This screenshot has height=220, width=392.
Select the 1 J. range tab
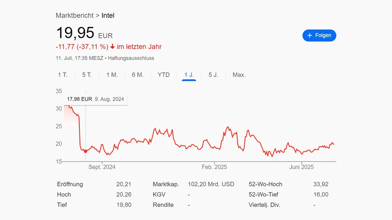coord(189,75)
